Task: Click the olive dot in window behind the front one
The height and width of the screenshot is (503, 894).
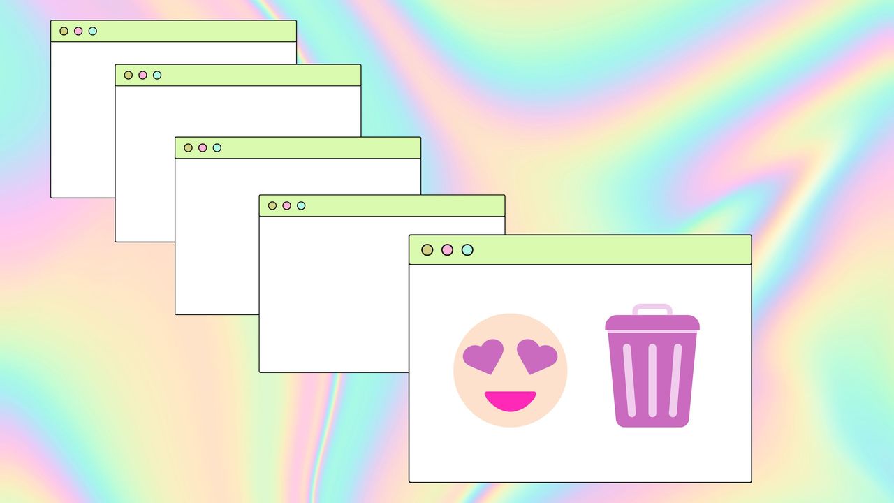Action: (x=272, y=206)
